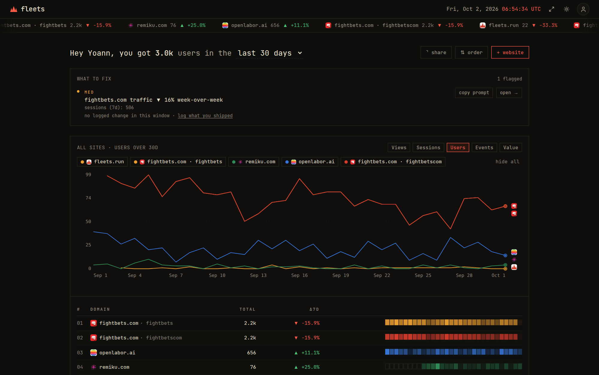Screen dimensions: 599x375
Task: Switch theme with the sun icon
Action: coord(566,9)
